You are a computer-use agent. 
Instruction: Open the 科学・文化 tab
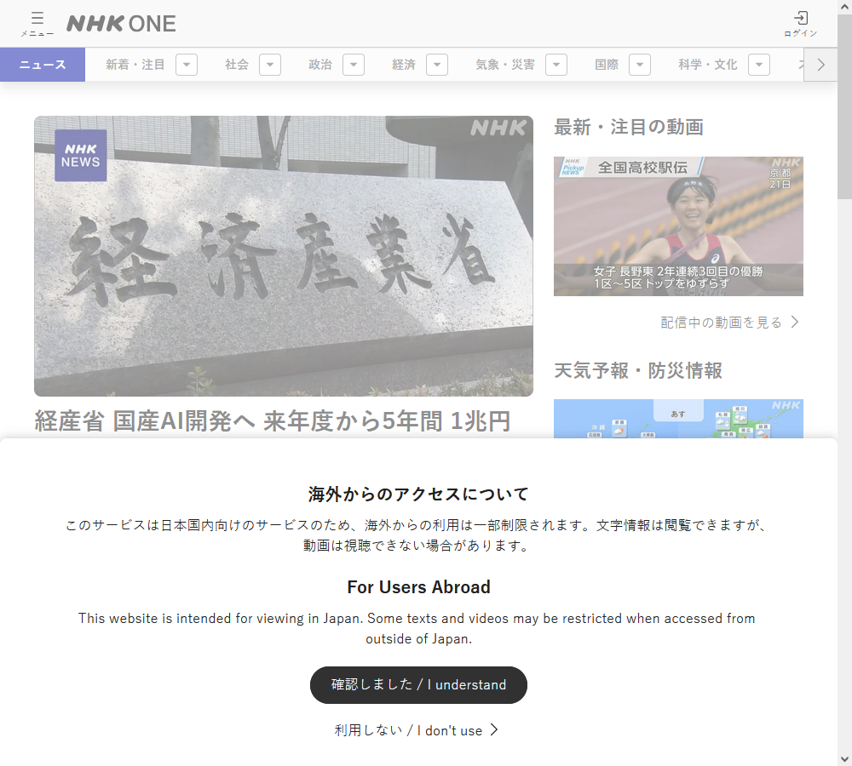click(707, 65)
